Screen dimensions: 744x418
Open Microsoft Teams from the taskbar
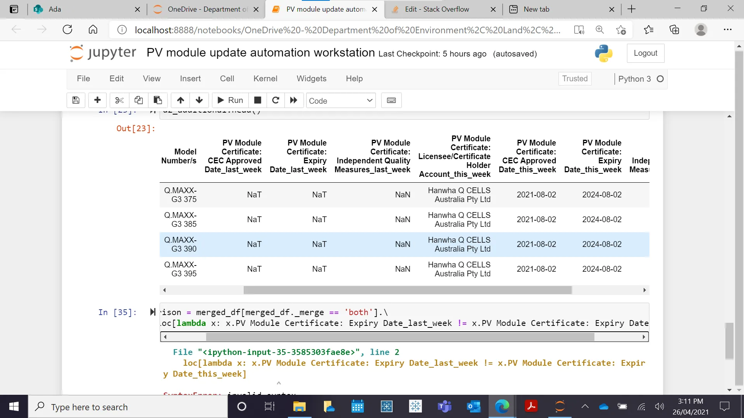pos(444,406)
